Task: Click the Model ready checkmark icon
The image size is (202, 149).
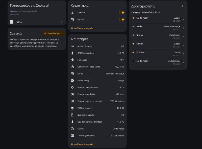Action: 72,81
